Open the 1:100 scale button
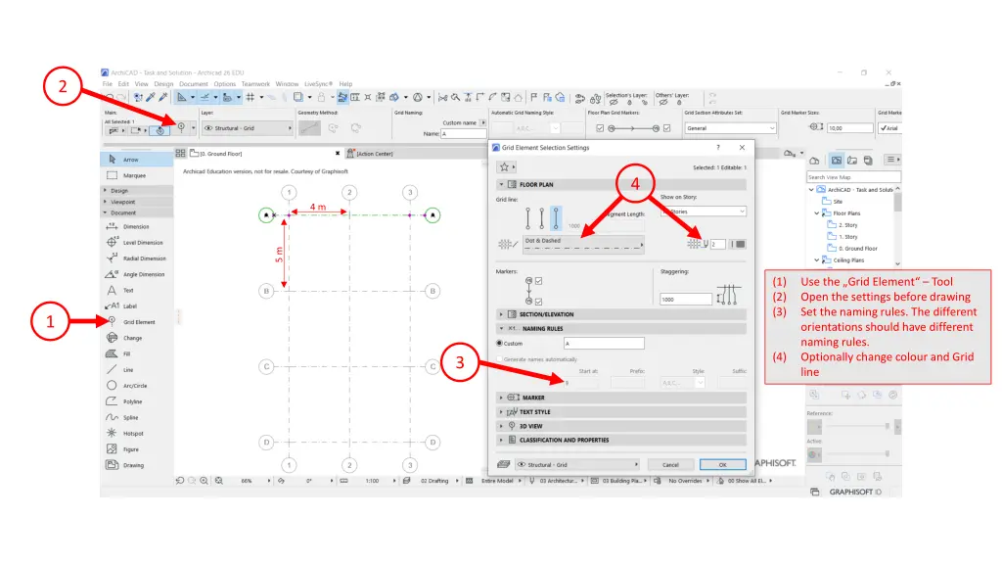1002x564 pixels. [x=373, y=481]
